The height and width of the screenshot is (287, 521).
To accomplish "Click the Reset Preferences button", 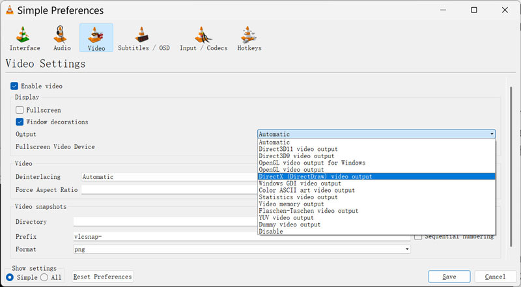I will (103, 277).
